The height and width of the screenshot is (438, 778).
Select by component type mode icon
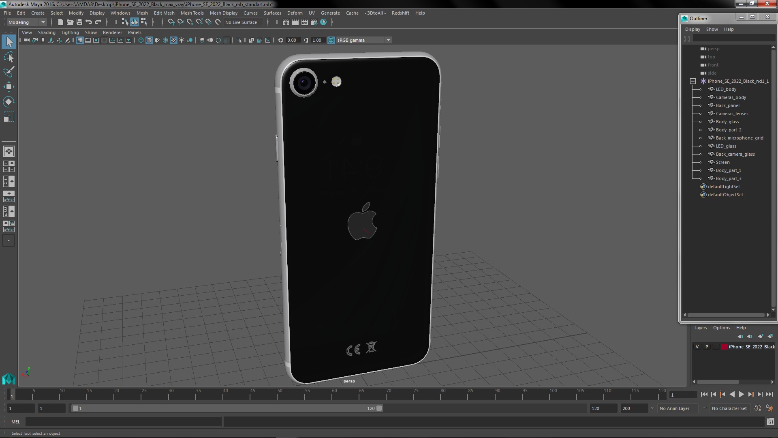144,22
